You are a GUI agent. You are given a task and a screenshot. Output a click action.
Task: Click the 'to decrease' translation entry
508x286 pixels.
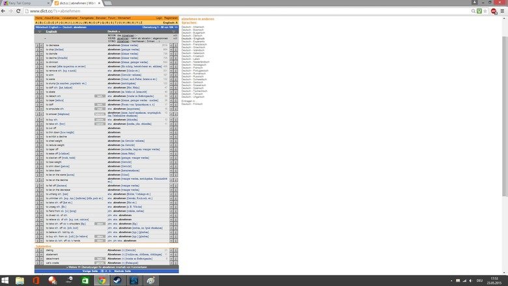coord(53,46)
